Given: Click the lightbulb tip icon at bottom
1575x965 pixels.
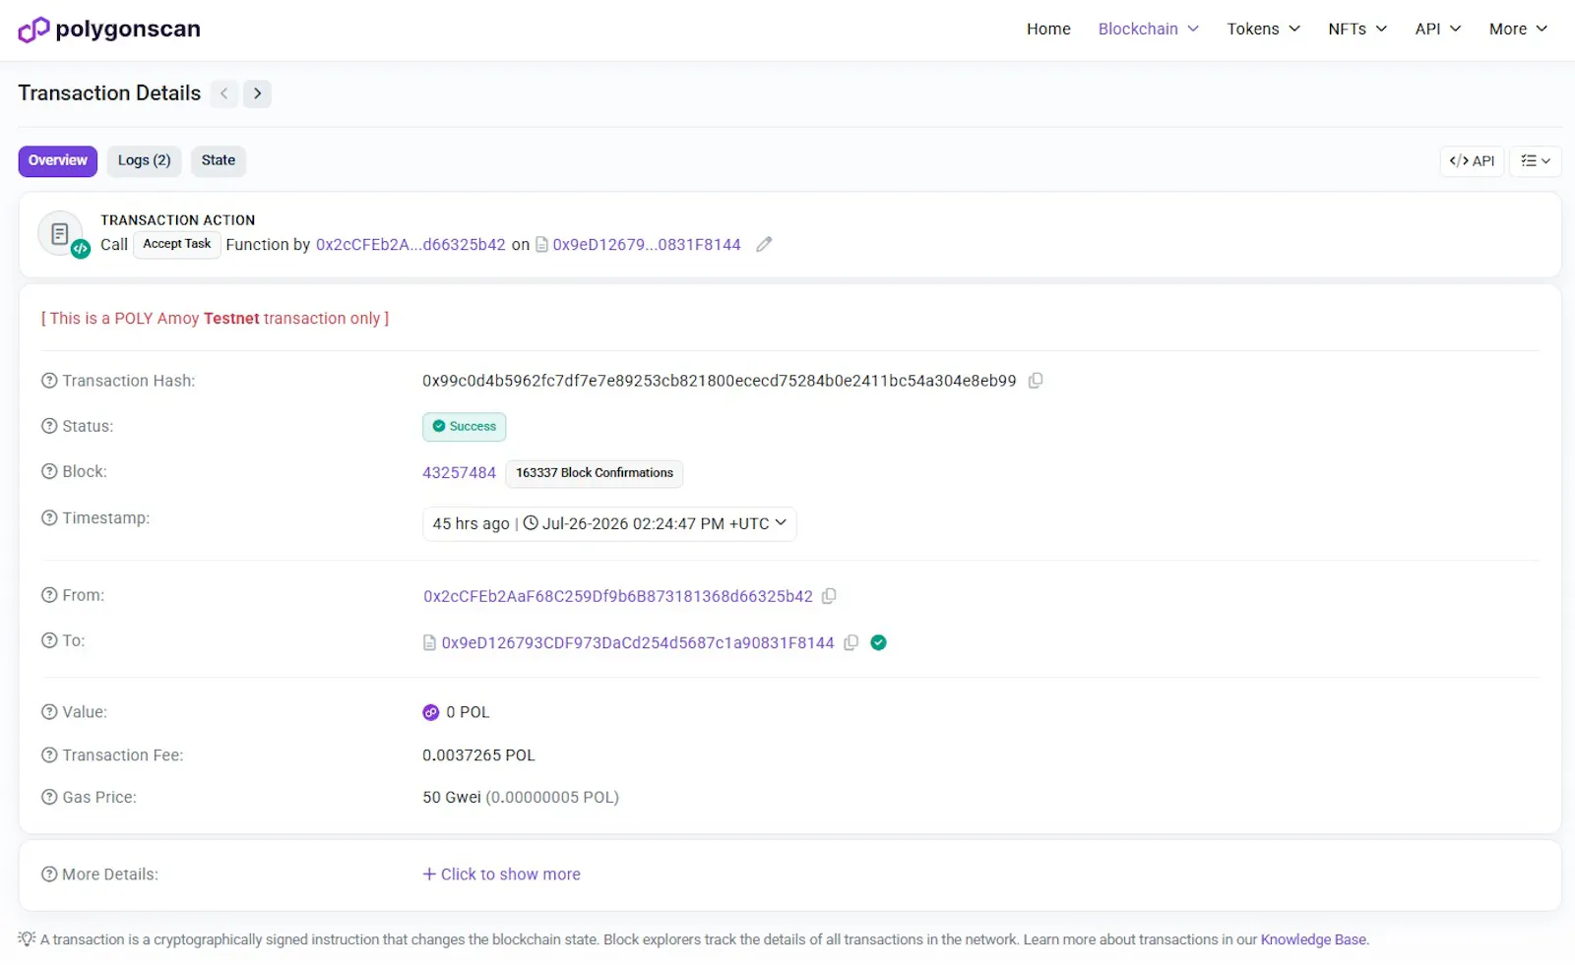Looking at the screenshot, I should (x=27, y=938).
